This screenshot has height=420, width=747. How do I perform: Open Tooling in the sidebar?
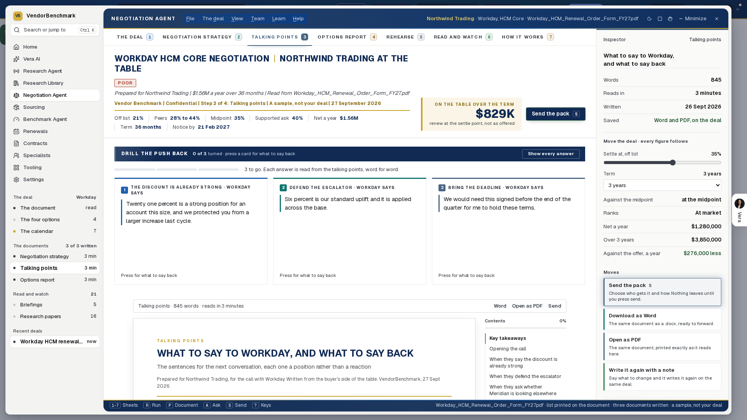coord(54,168)
